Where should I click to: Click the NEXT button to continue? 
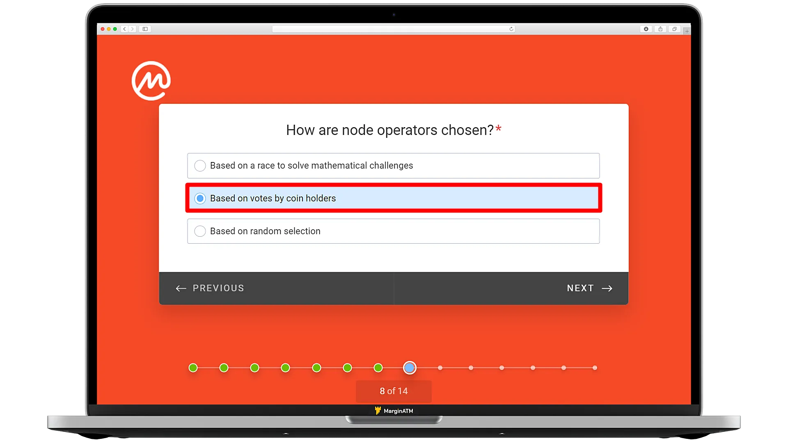(589, 288)
